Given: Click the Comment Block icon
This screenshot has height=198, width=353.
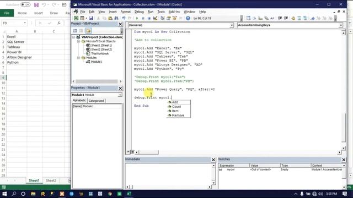Looking at the screenshot, I should (x=299, y=18).
